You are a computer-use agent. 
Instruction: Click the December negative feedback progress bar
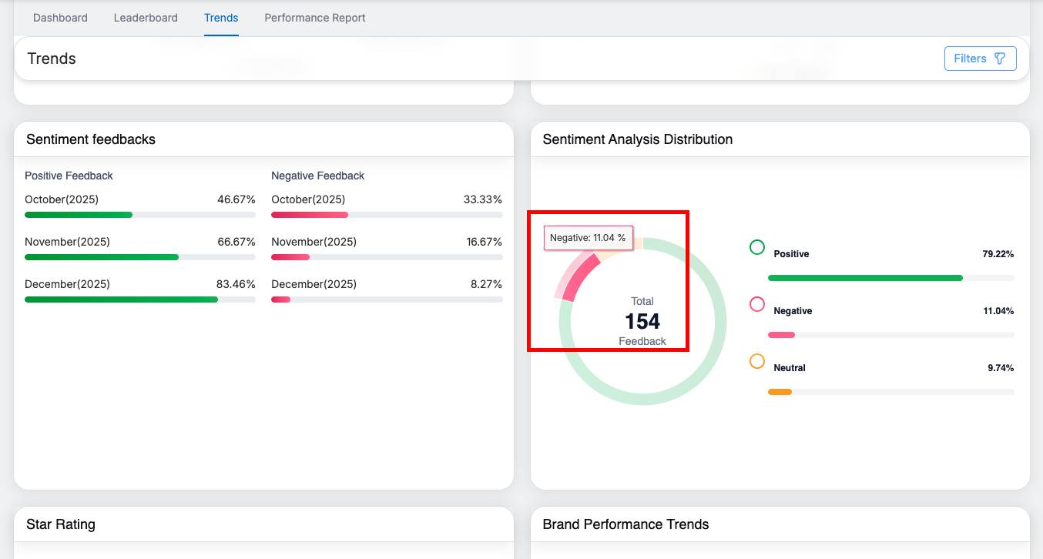click(387, 300)
